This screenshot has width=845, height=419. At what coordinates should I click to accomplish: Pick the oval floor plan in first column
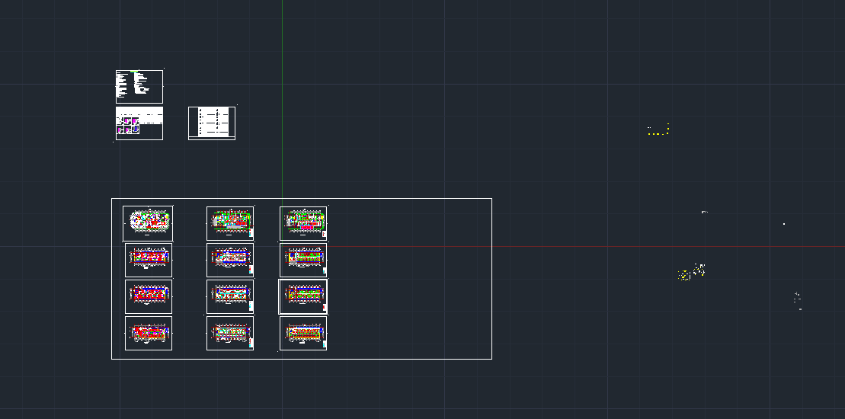click(148, 222)
